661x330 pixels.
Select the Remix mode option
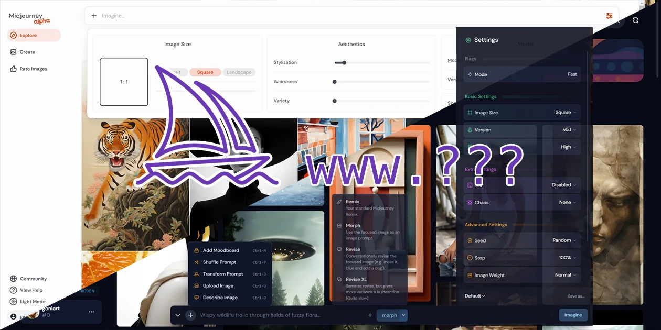[369, 208]
